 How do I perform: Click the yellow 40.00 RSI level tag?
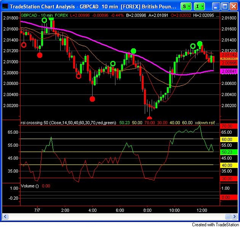click(x=229, y=165)
